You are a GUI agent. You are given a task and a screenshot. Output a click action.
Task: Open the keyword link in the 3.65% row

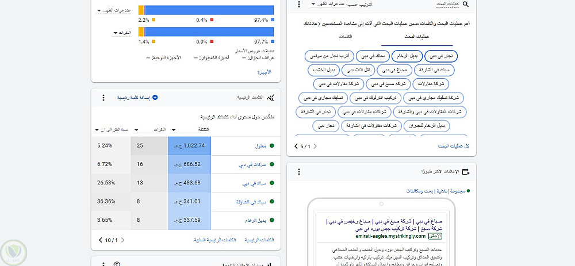click(x=255, y=220)
